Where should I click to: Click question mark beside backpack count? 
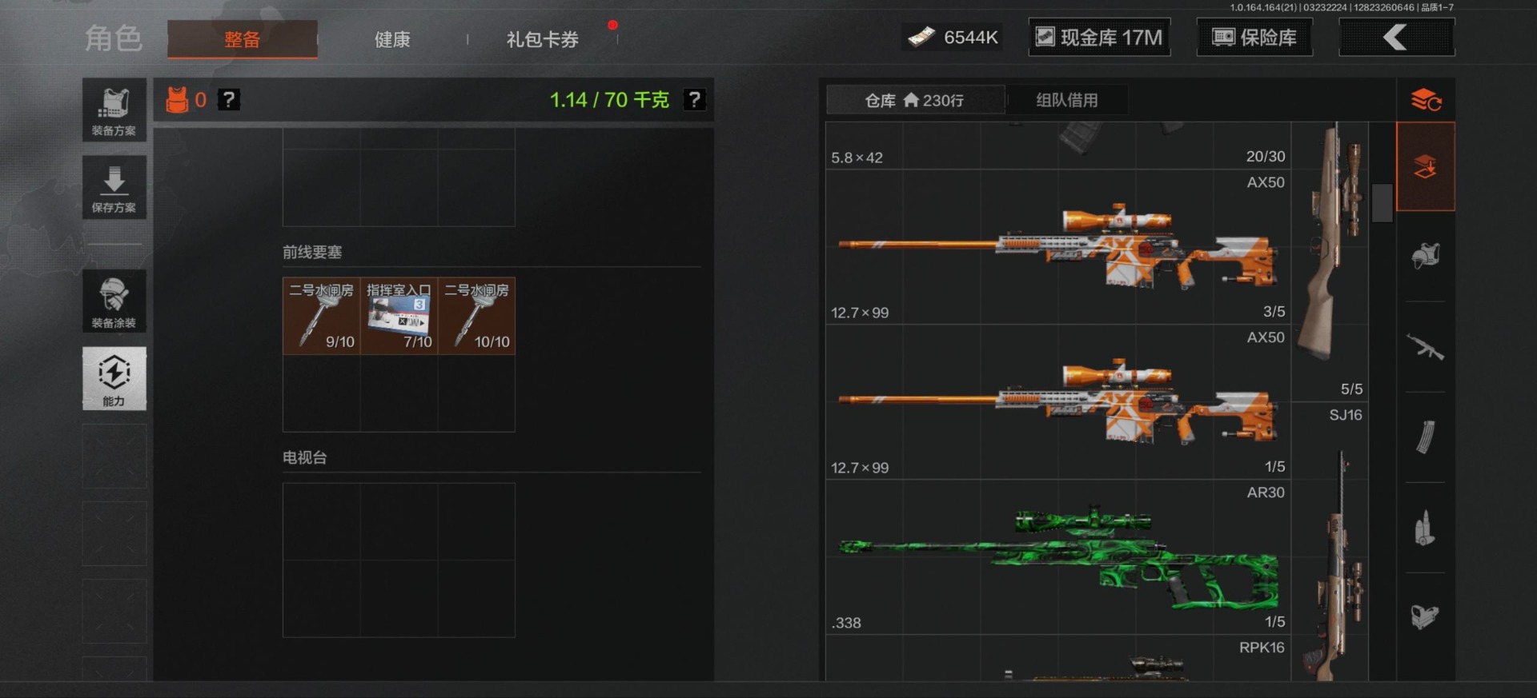tap(229, 100)
